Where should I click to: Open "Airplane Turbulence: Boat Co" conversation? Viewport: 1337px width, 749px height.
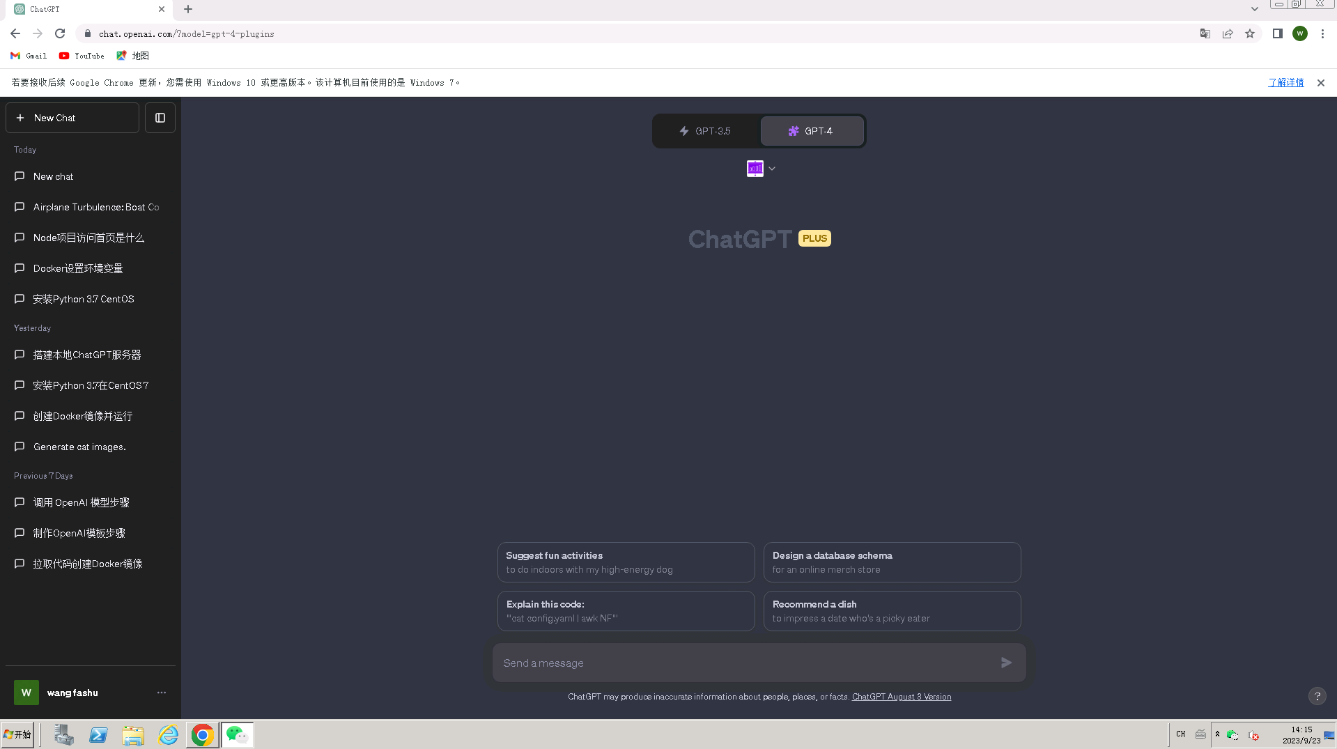point(91,207)
